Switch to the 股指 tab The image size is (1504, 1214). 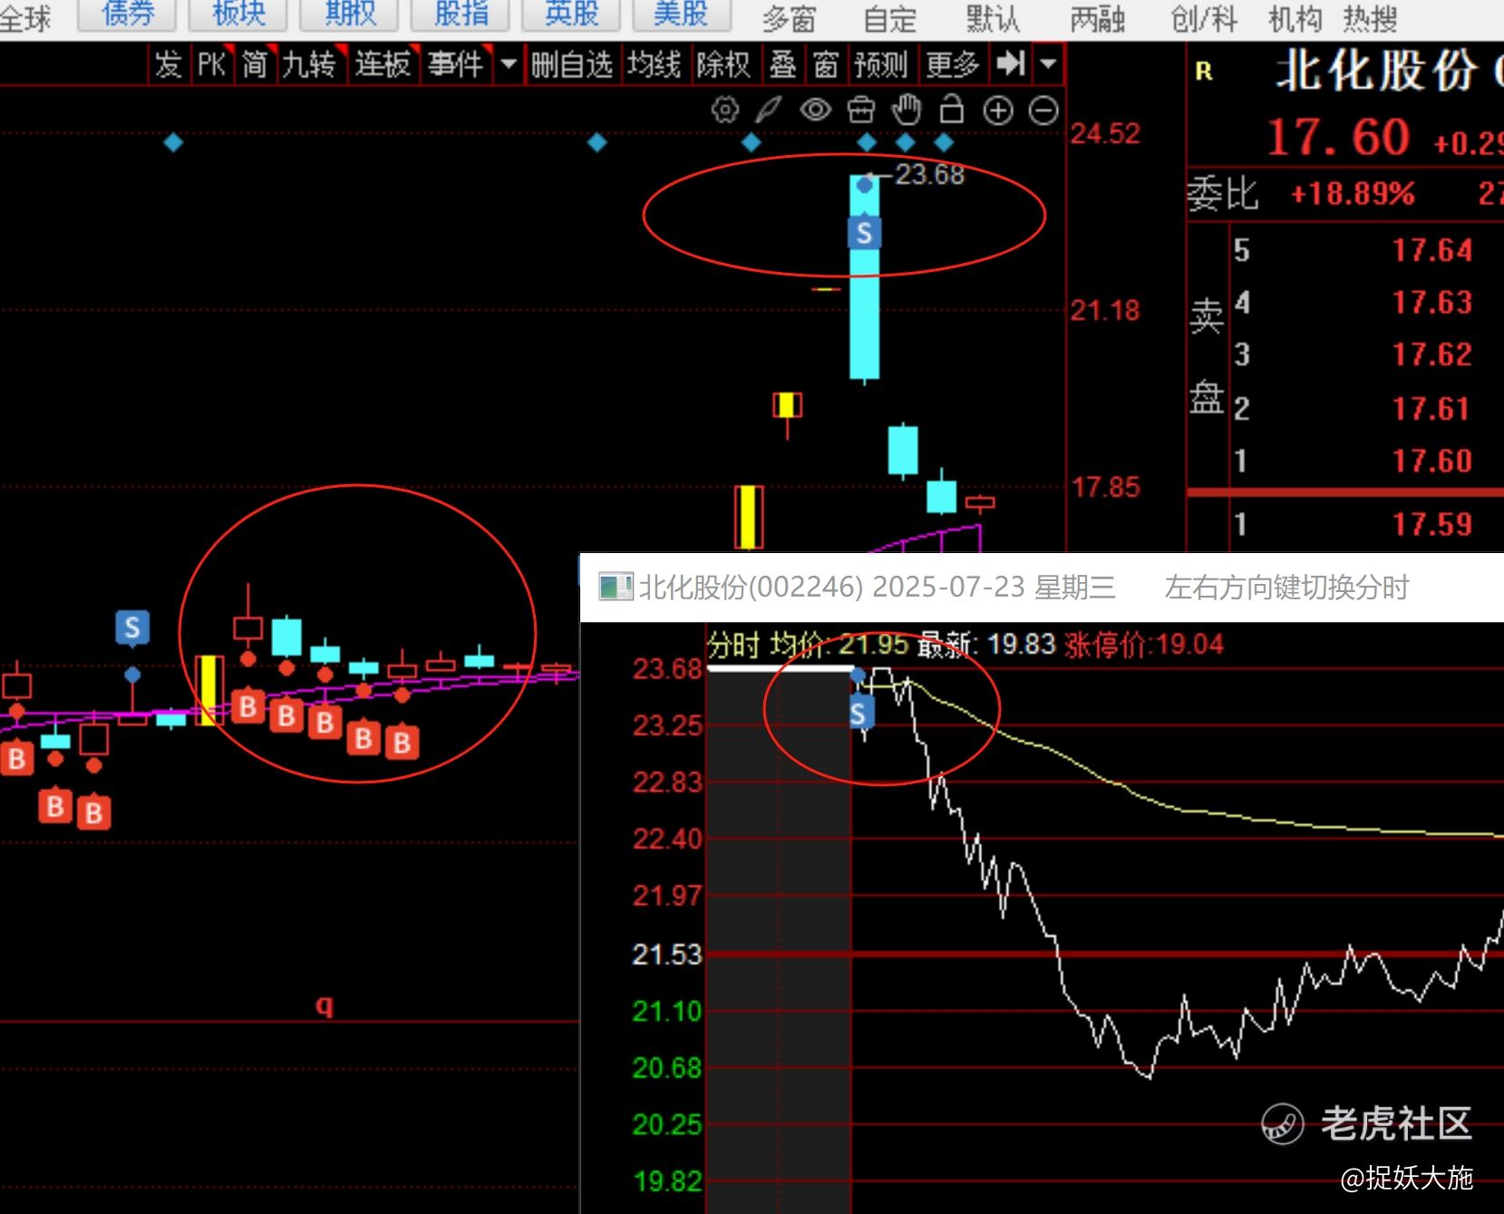click(461, 14)
